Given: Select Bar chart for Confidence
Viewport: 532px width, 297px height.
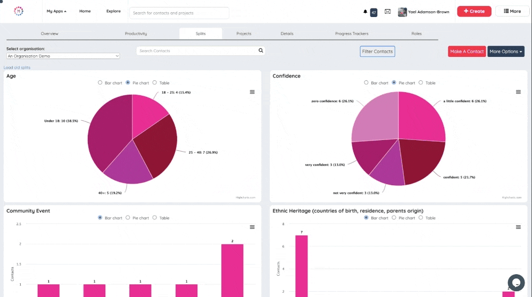Looking at the screenshot, I should (366, 82).
